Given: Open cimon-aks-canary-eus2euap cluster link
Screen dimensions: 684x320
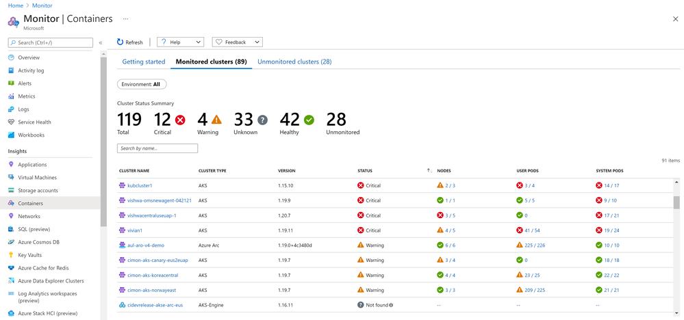Looking at the screenshot, I should pyautogui.click(x=157, y=261).
